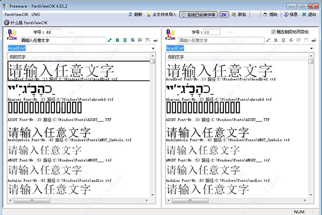
Task: Focus the left pane sample text input
Action: click(x=63, y=40)
